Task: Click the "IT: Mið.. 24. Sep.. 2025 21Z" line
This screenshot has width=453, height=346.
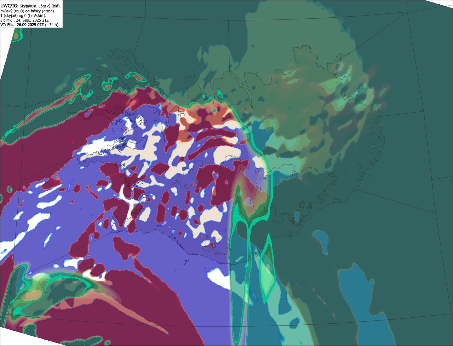Action: click(x=24, y=20)
